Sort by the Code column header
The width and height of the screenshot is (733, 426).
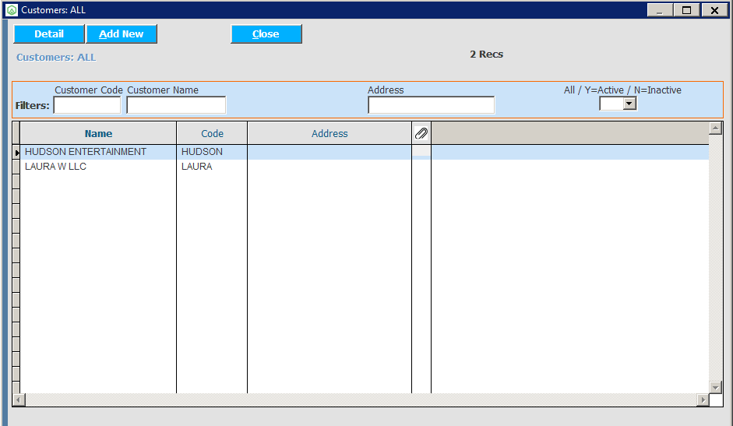pos(212,133)
